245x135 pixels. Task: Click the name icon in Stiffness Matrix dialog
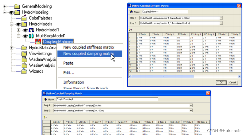click(x=131, y=12)
